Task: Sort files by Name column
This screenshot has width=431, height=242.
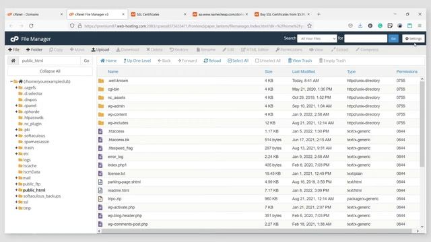Action: tap(112, 72)
